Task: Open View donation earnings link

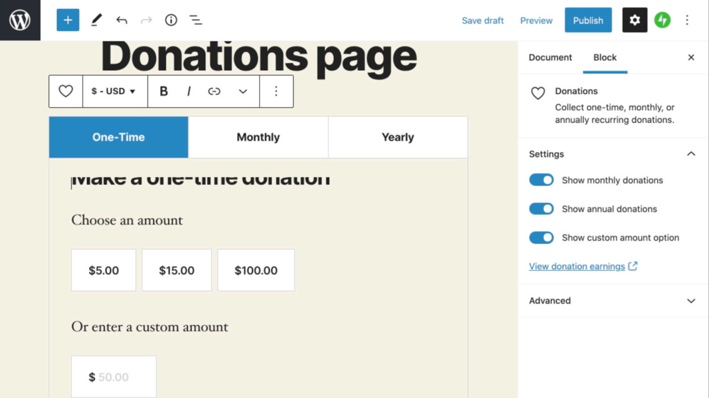Action: tap(577, 267)
